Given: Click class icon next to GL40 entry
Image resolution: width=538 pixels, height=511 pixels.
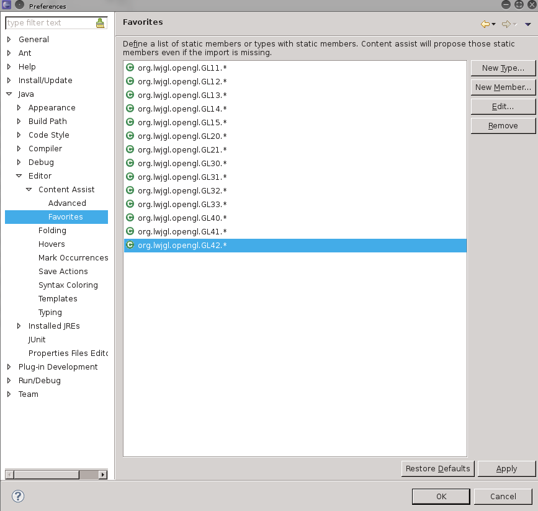Looking at the screenshot, I should tap(130, 218).
